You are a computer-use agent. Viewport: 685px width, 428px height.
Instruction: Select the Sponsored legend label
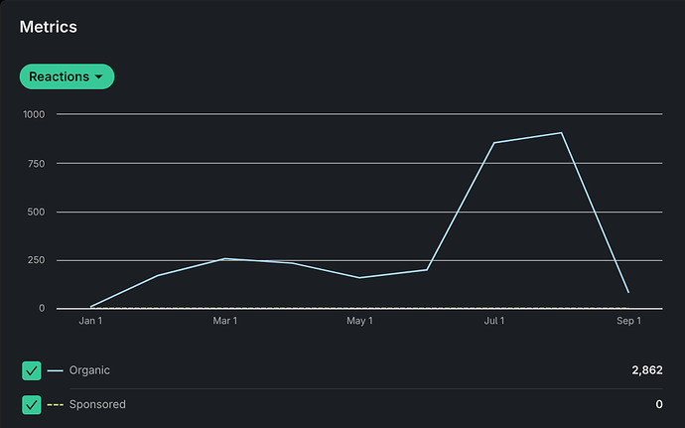point(97,404)
